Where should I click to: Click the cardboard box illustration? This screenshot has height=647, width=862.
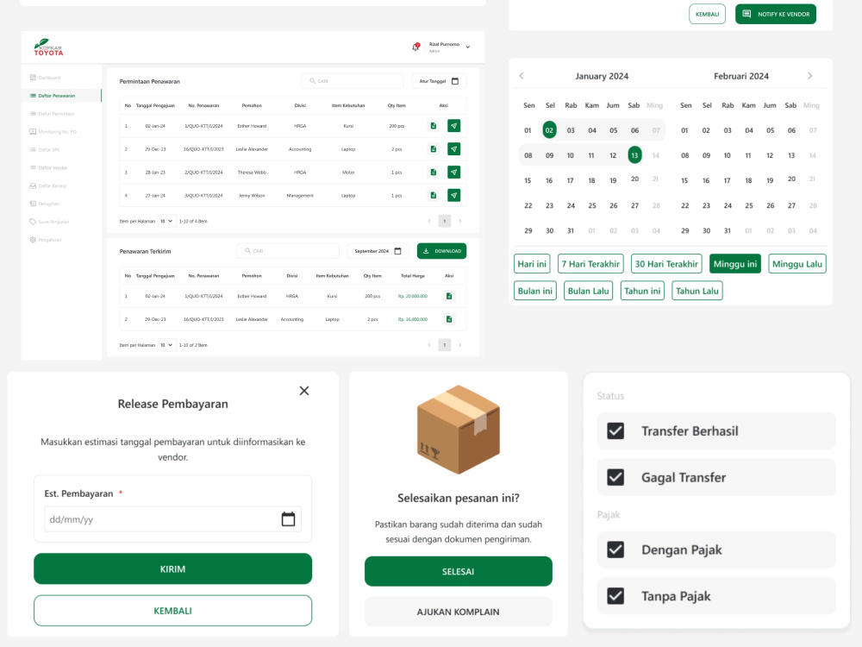(x=459, y=430)
